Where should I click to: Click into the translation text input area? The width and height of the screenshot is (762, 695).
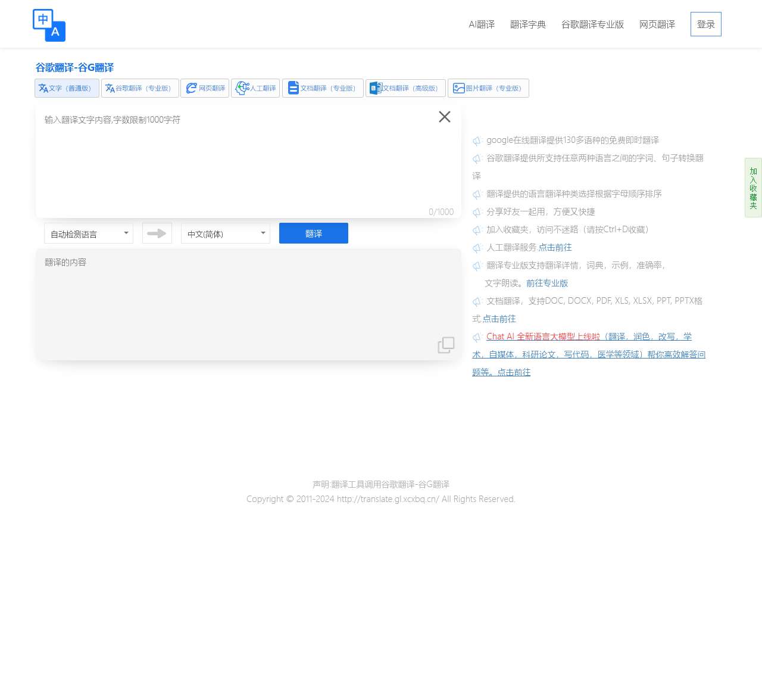point(248,161)
